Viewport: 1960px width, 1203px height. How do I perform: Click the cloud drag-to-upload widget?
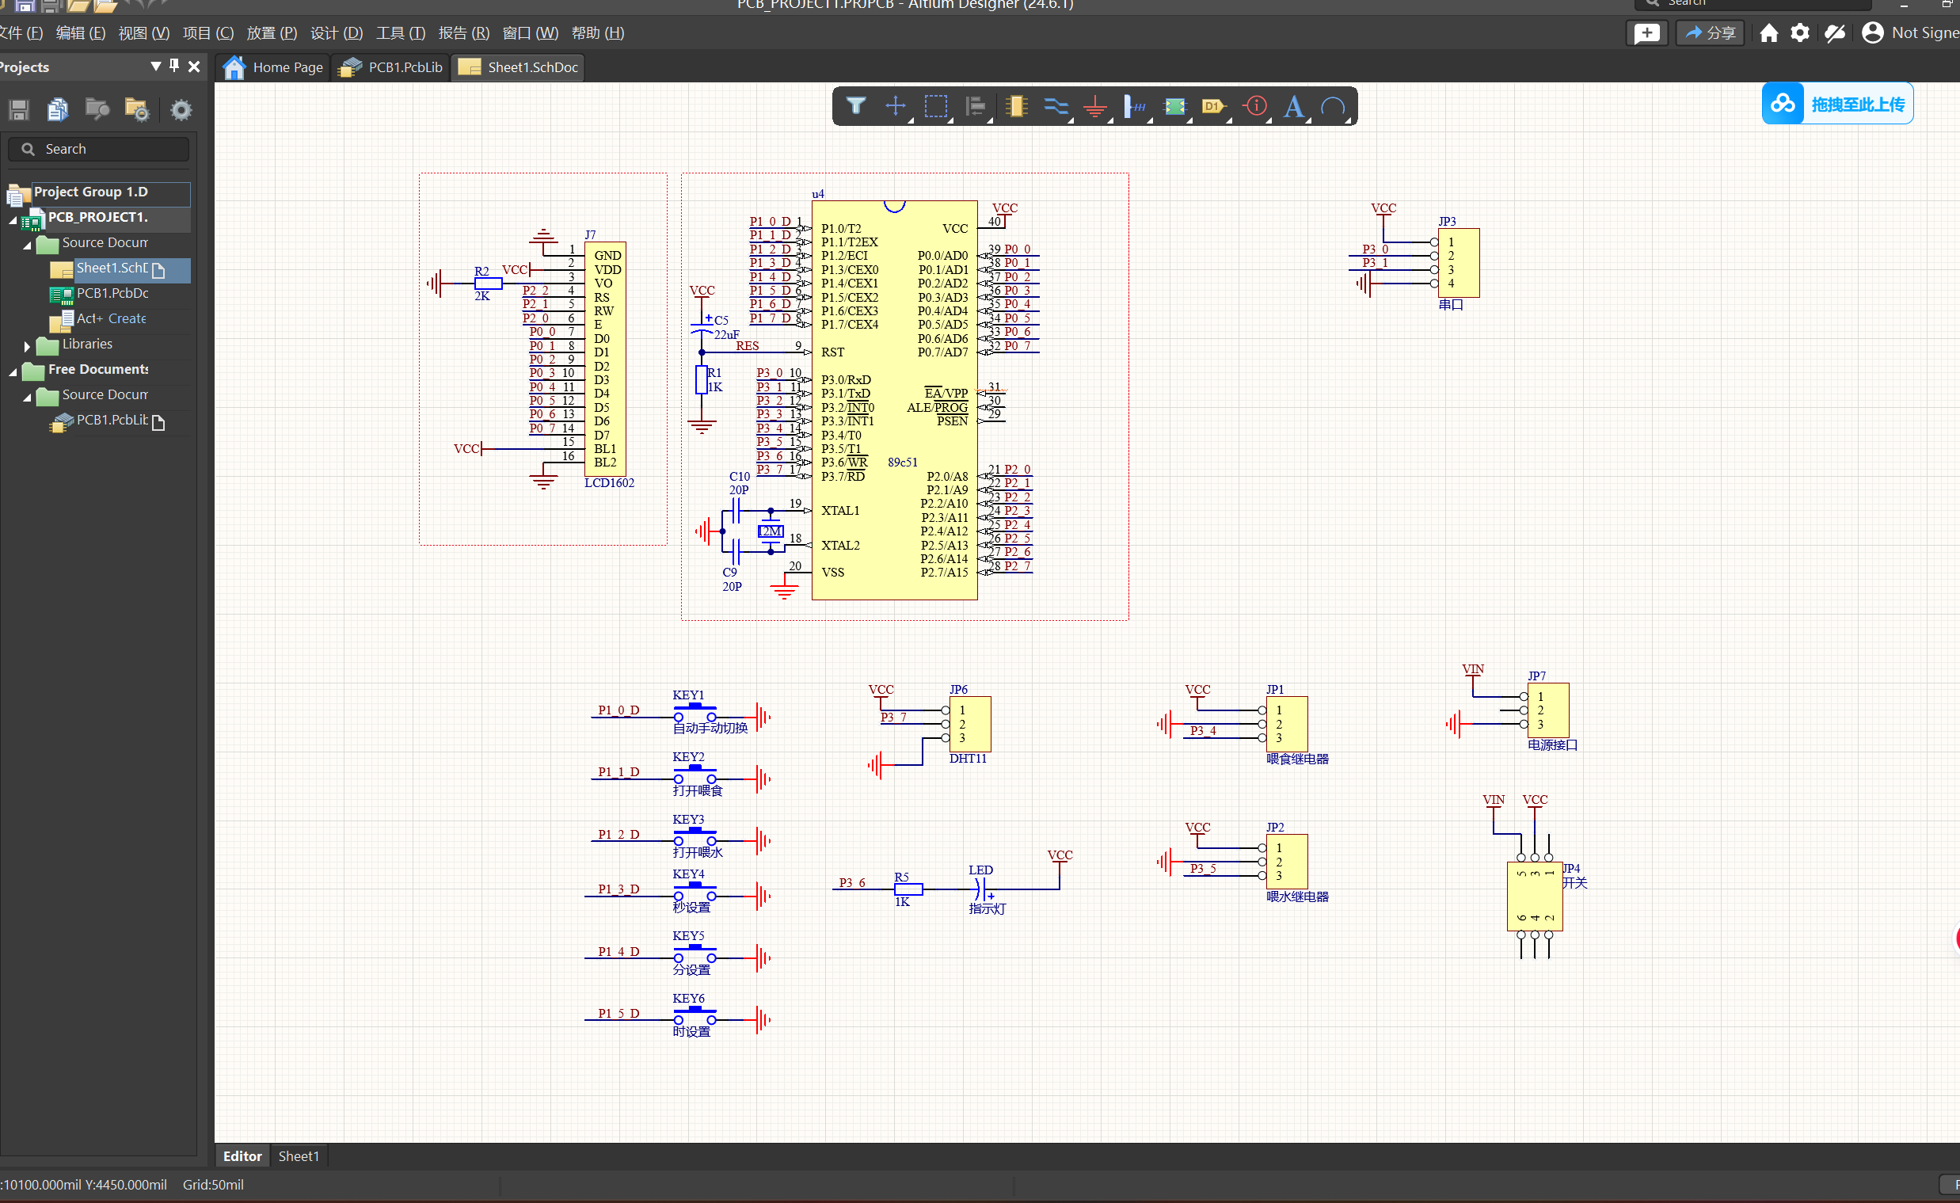click(1837, 105)
